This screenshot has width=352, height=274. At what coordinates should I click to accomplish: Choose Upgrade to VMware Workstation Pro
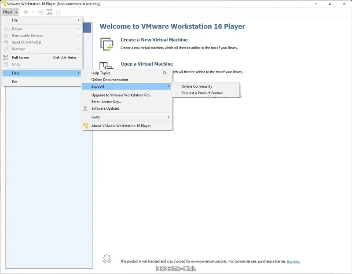127,95
